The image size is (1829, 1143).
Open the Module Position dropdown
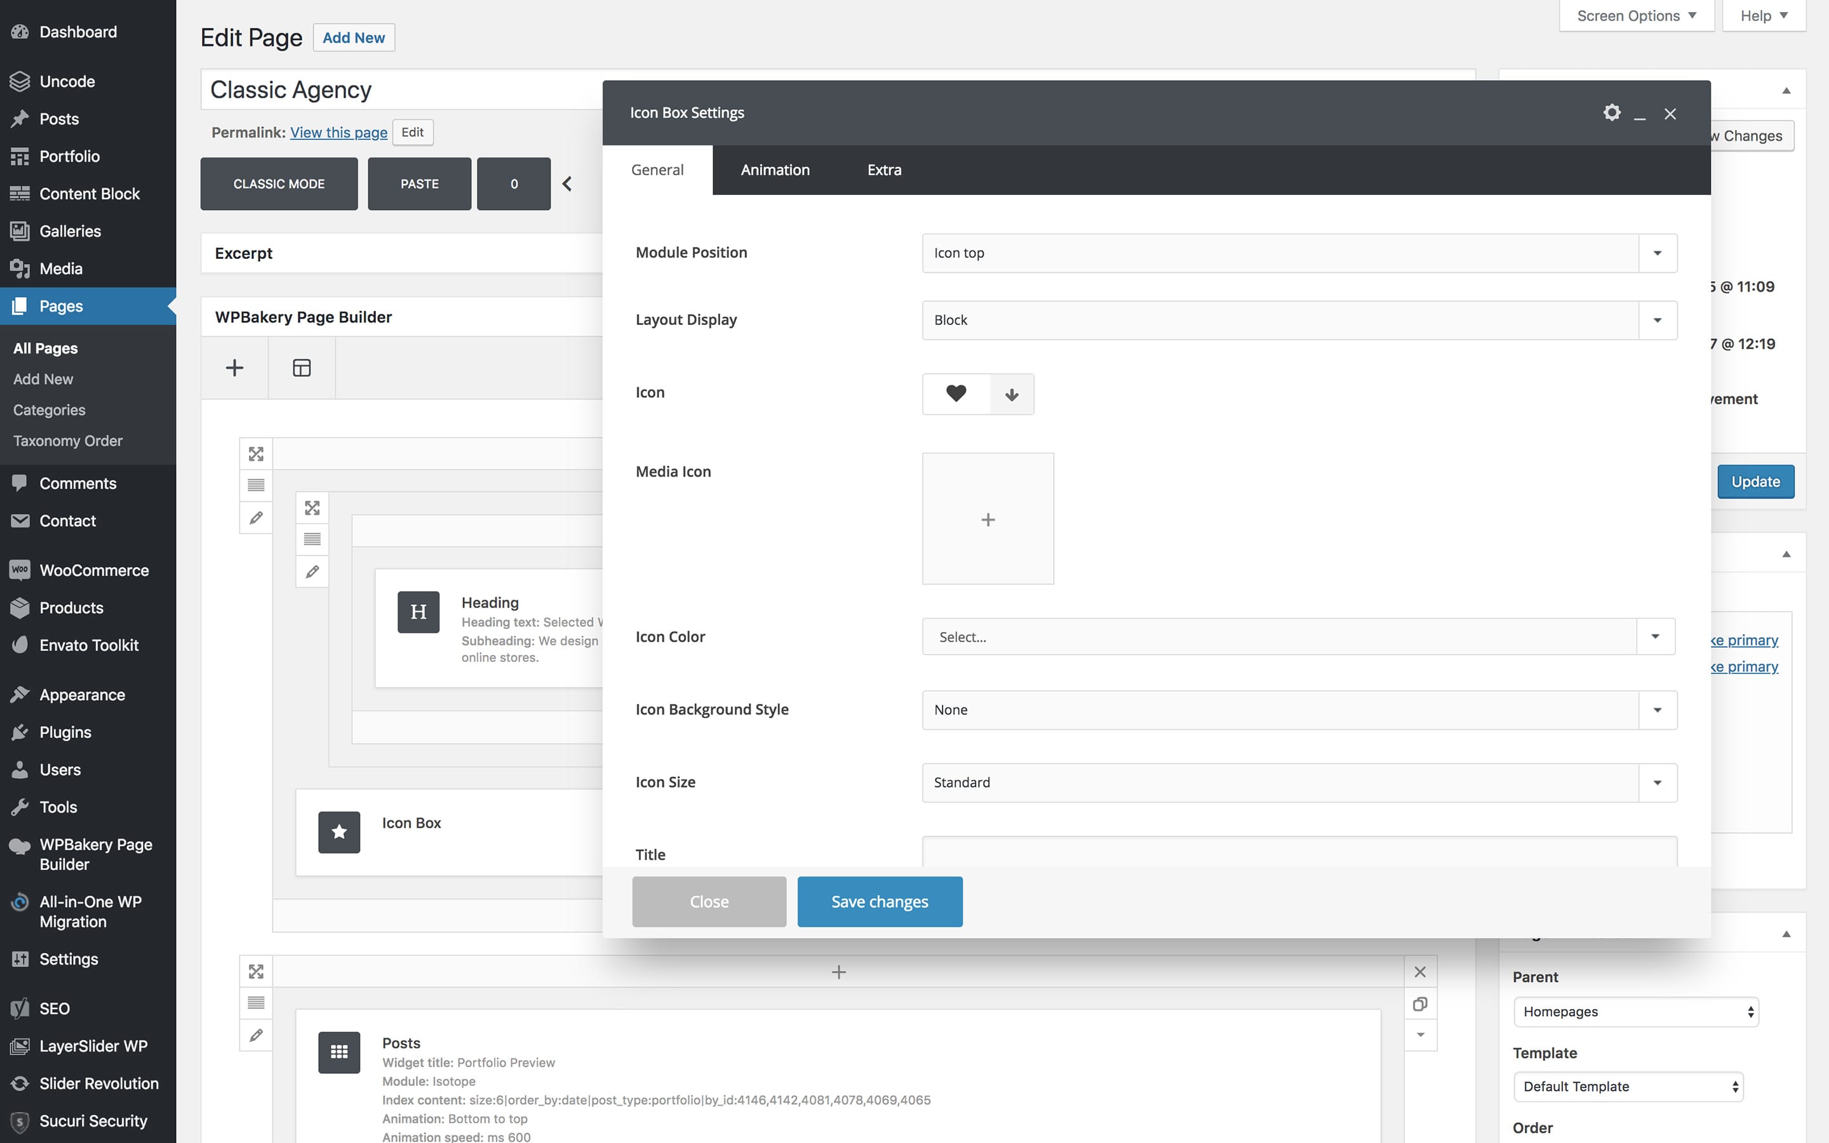pos(1299,253)
